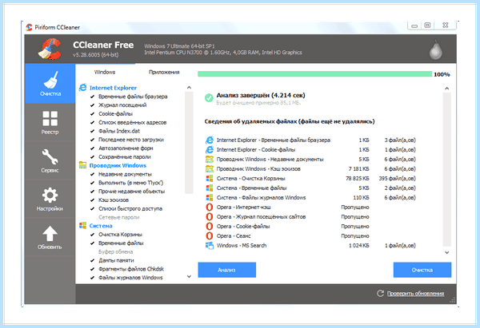Toggle Файлы Index.dat checkbox

click(93, 131)
